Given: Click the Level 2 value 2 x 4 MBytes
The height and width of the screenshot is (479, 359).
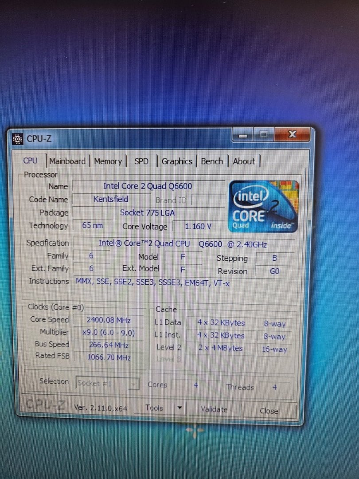Looking at the screenshot, I should tap(221, 348).
